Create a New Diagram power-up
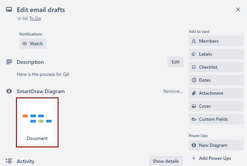Screen dimensions: 247x166 click(216, 145)
